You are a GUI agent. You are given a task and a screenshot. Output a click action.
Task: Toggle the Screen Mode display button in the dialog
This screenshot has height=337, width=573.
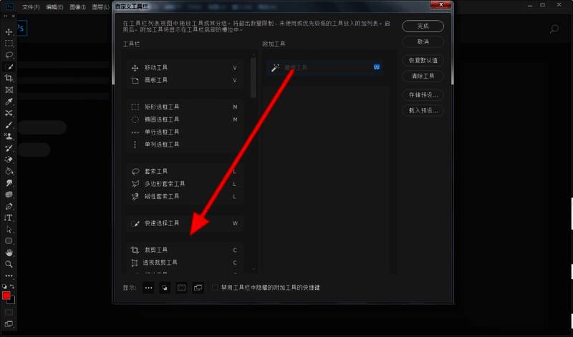pos(198,288)
